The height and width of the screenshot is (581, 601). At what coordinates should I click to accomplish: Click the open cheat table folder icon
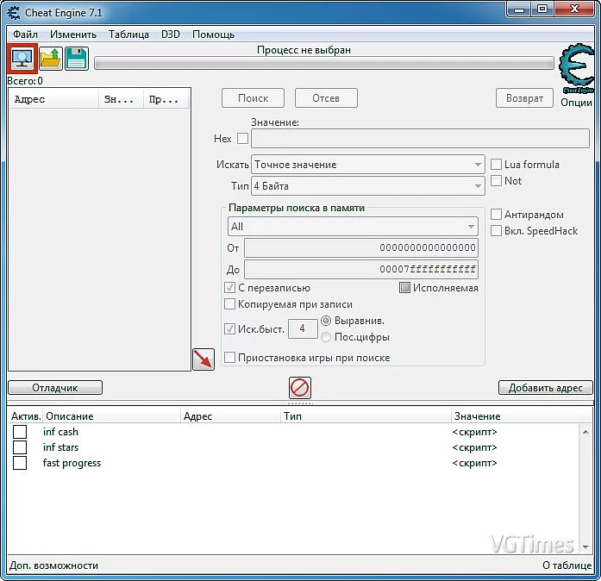51,59
